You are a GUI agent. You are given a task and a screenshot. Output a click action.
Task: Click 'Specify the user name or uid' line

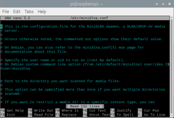[x=63, y=60]
